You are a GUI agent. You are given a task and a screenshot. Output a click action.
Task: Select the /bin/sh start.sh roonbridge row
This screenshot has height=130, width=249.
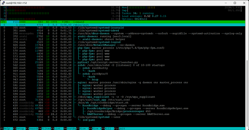(x=123, y=102)
